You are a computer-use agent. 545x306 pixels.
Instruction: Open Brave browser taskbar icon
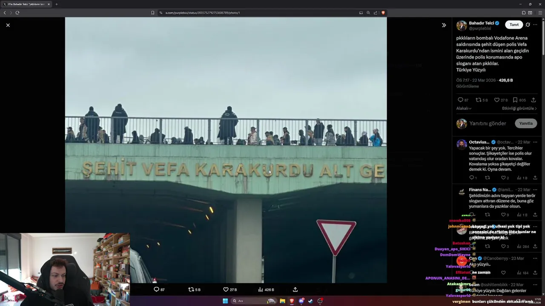pos(292,301)
